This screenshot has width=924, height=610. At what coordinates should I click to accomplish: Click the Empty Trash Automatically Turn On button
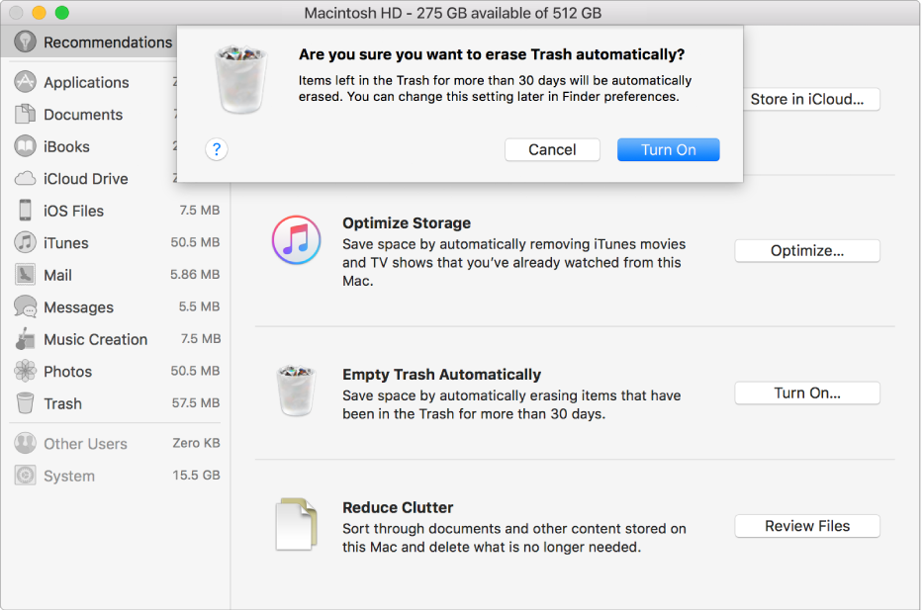point(806,393)
